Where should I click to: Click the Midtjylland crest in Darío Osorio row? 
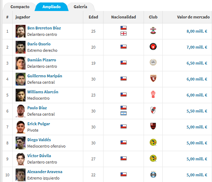tap(153, 46)
